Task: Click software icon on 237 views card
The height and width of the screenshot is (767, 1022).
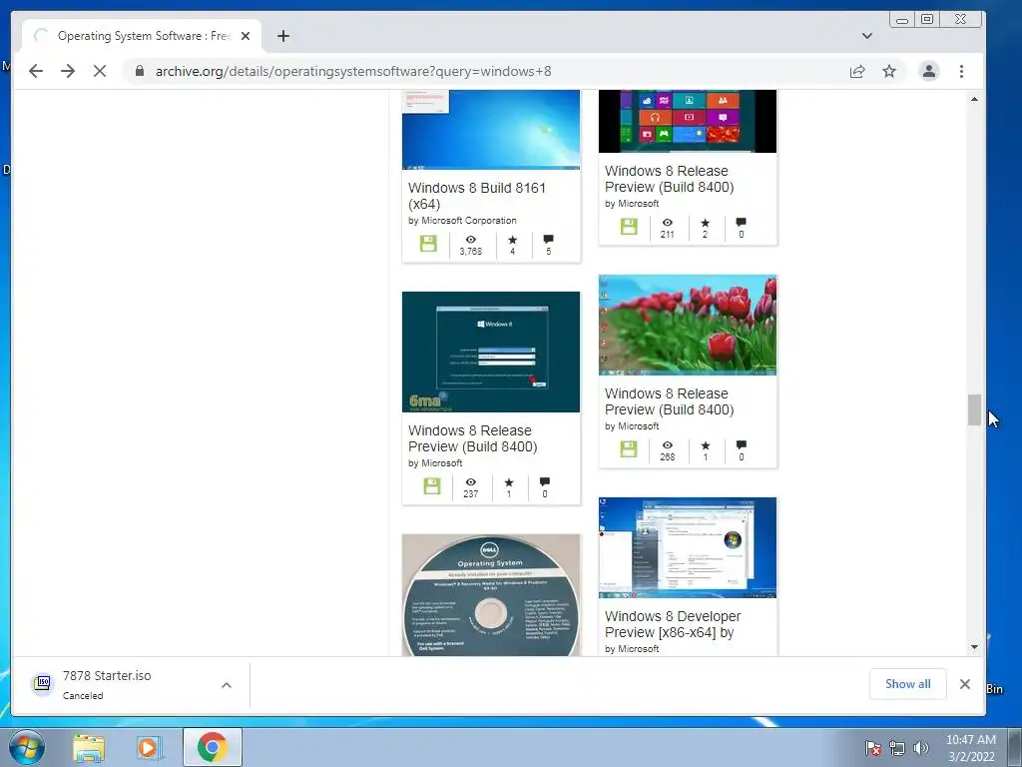Action: point(432,486)
